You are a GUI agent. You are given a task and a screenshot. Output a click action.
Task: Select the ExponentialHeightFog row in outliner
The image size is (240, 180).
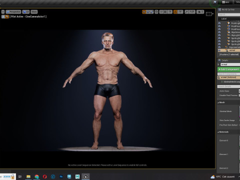[229, 47]
